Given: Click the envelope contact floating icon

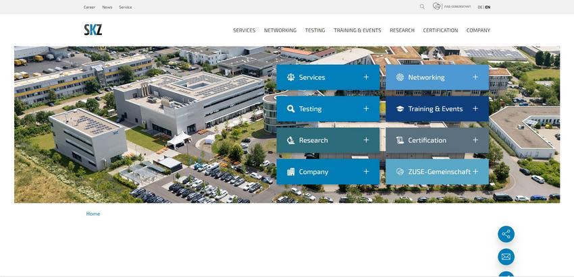Looking at the screenshot, I should click(506, 257).
